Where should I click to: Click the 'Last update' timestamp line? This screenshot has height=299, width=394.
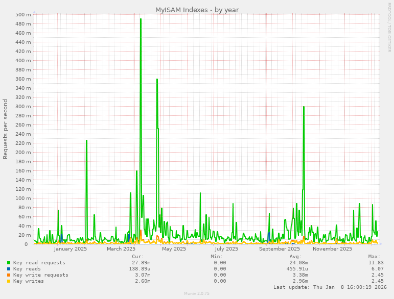[x=330, y=287]
